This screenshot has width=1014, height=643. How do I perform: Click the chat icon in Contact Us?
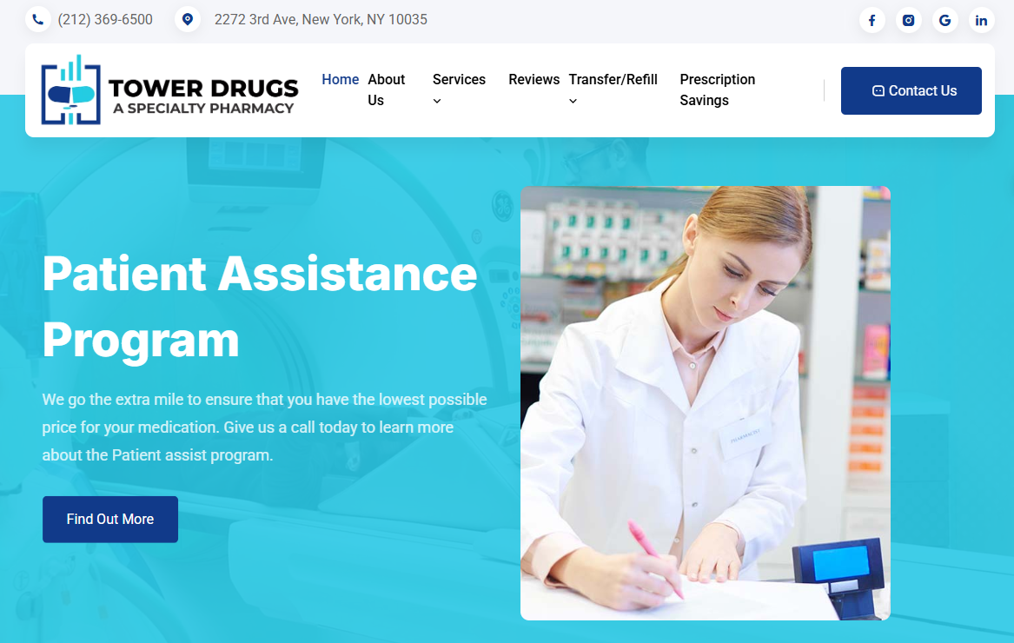878,91
